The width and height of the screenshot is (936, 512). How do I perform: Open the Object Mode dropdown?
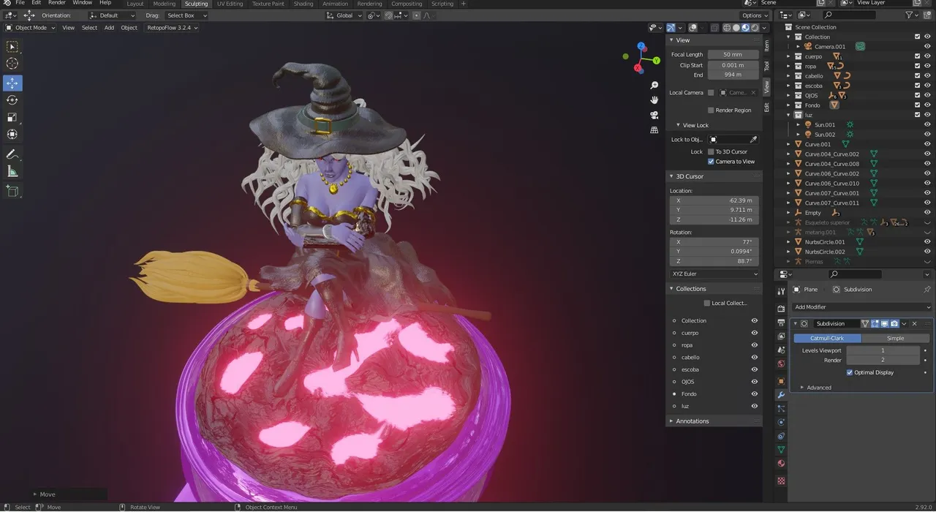click(x=30, y=28)
